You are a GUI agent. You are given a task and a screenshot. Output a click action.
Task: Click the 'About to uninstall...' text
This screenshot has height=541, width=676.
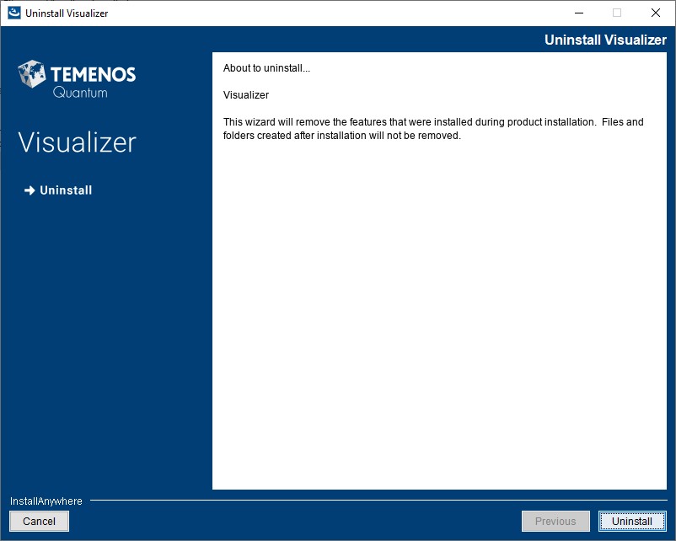tap(266, 68)
